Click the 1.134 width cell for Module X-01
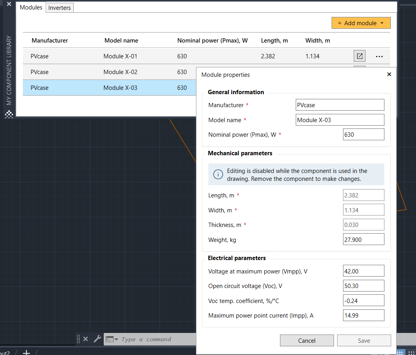 coord(312,56)
